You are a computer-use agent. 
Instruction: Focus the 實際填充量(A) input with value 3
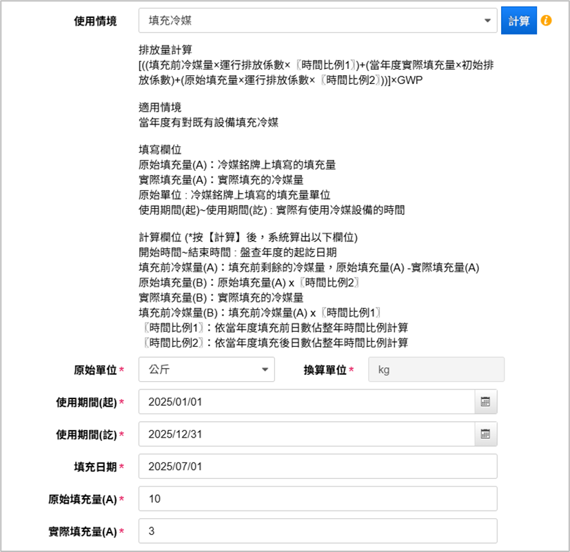[x=317, y=531]
